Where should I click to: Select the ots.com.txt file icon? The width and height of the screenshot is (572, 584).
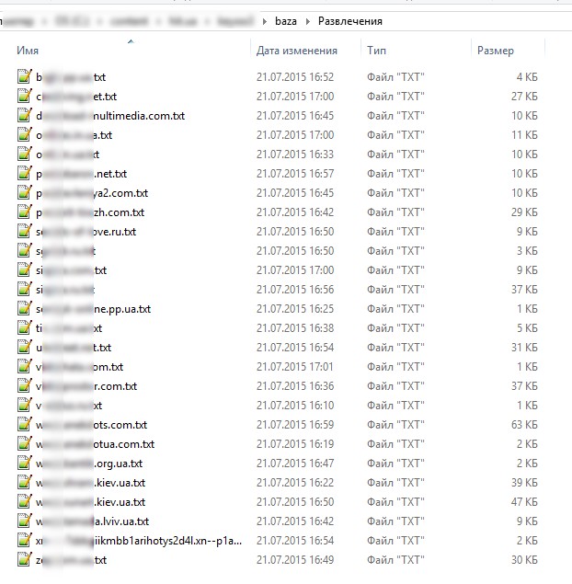pyautogui.click(x=25, y=424)
